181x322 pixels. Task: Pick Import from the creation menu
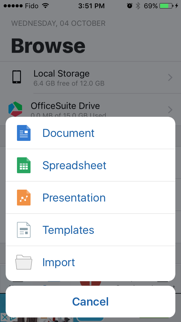tap(59, 262)
